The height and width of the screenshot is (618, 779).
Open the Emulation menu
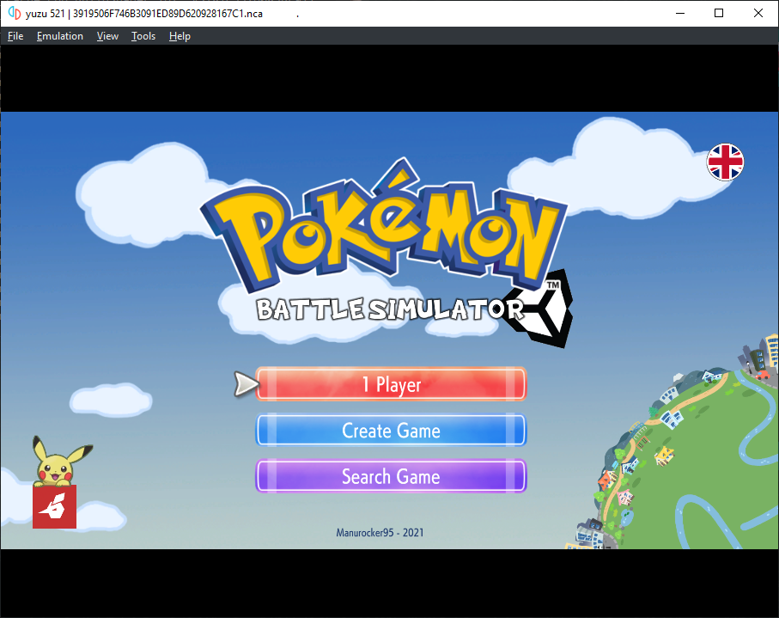pos(60,36)
